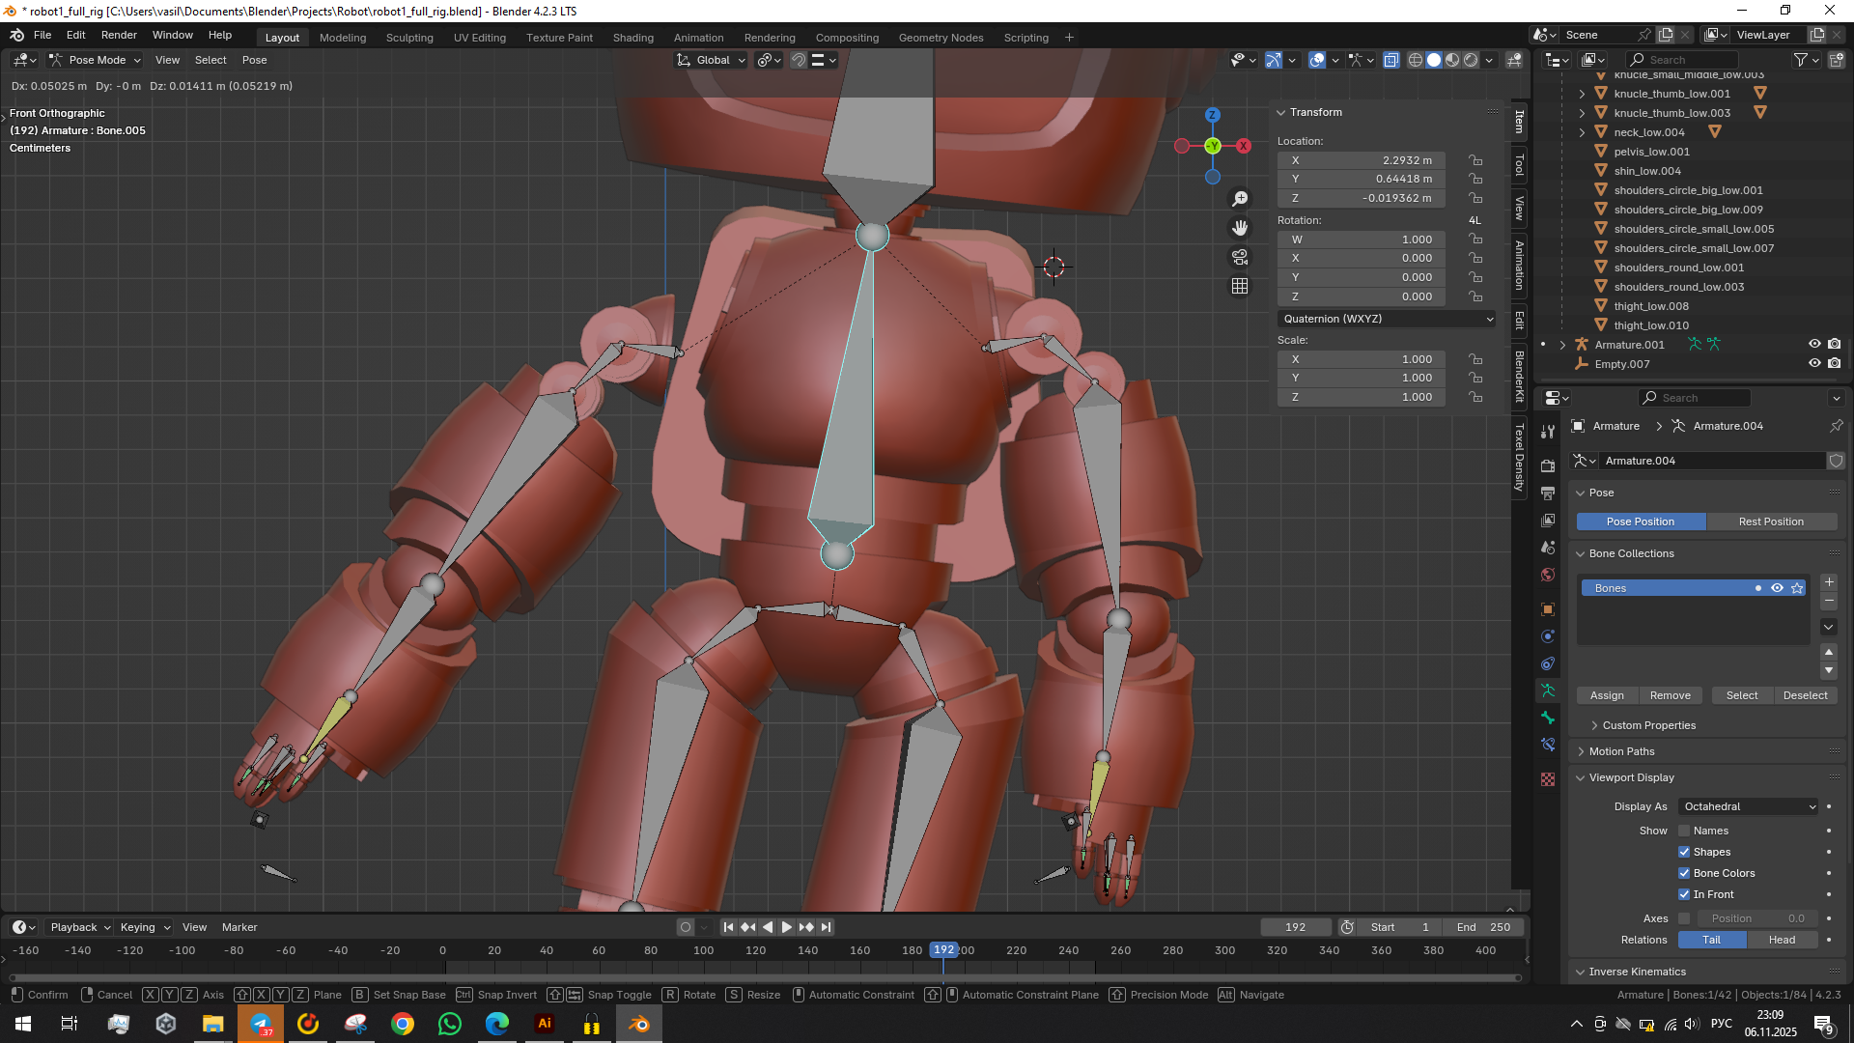
Task: Click the Rest Position button
Action: click(x=1770, y=521)
